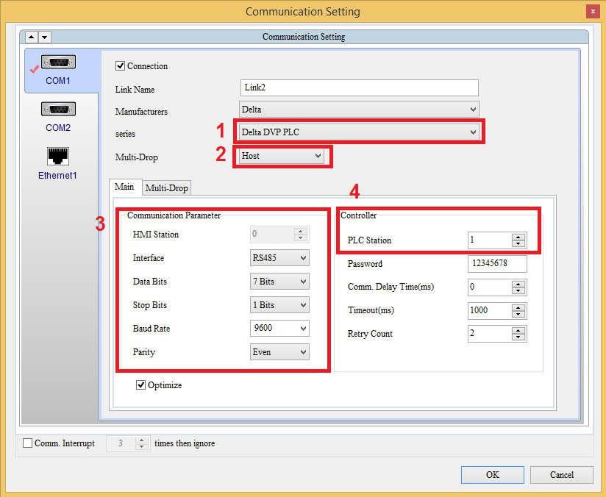Click the Timeout(ms) up spinner arrow
606x497 pixels.
516,307
